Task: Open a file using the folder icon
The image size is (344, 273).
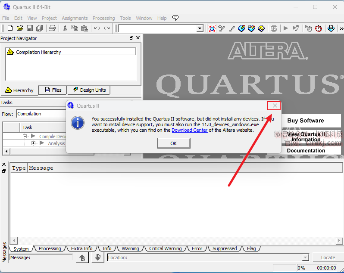Action: (20, 28)
